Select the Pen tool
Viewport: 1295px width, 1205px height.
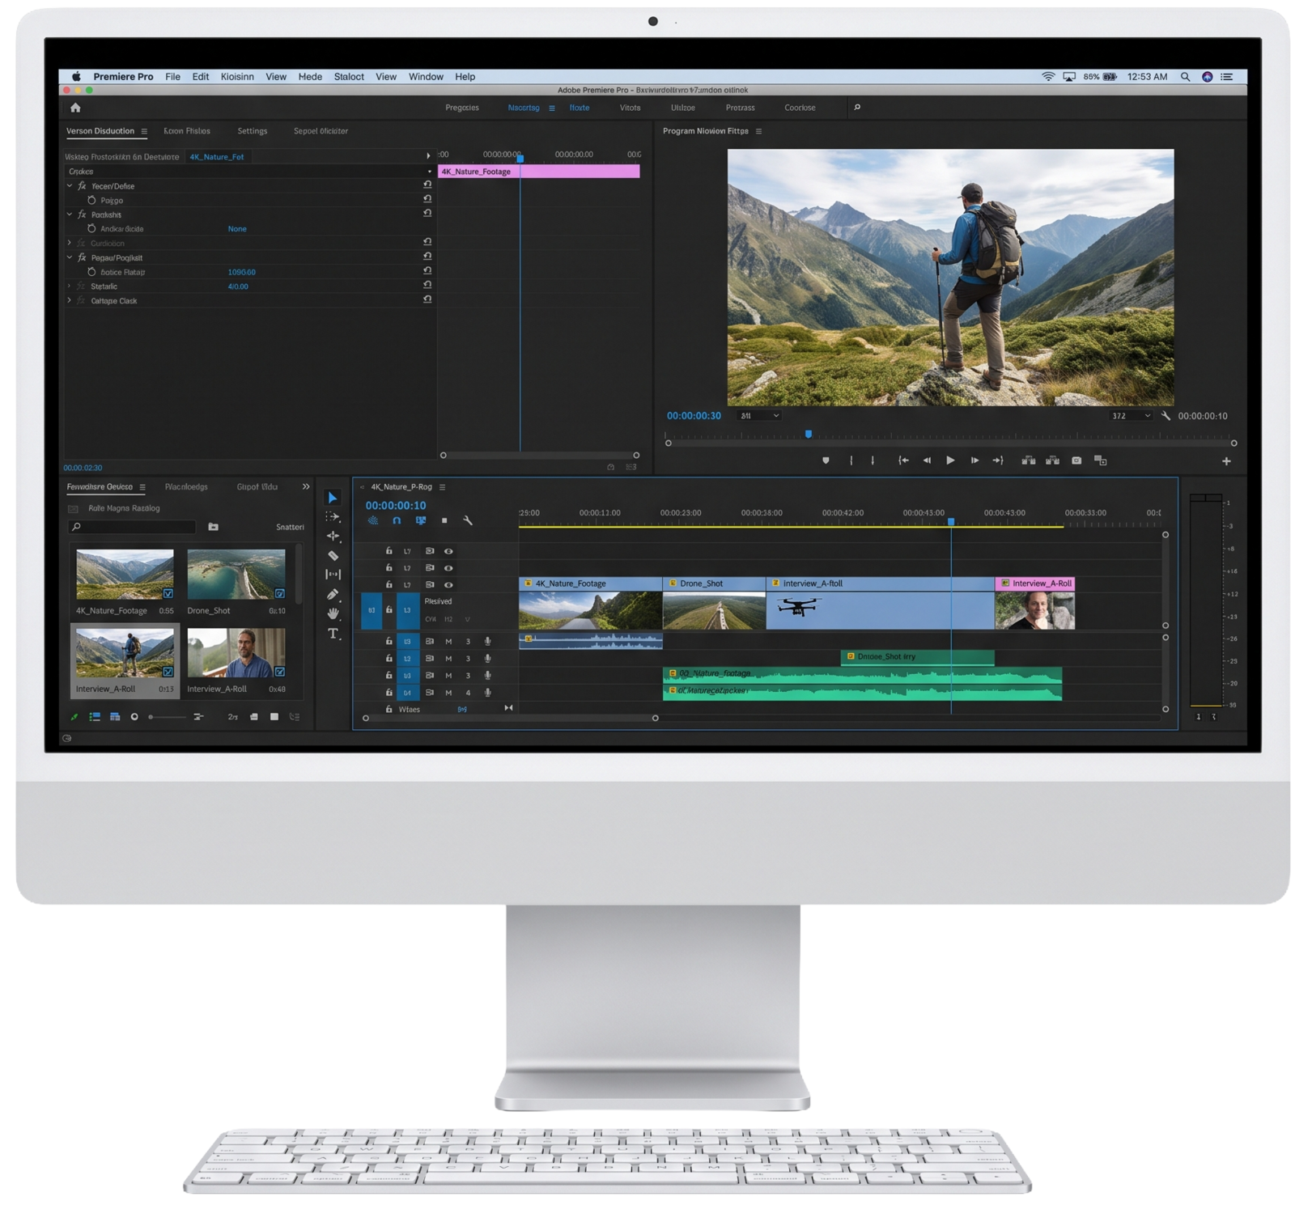(333, 594)
